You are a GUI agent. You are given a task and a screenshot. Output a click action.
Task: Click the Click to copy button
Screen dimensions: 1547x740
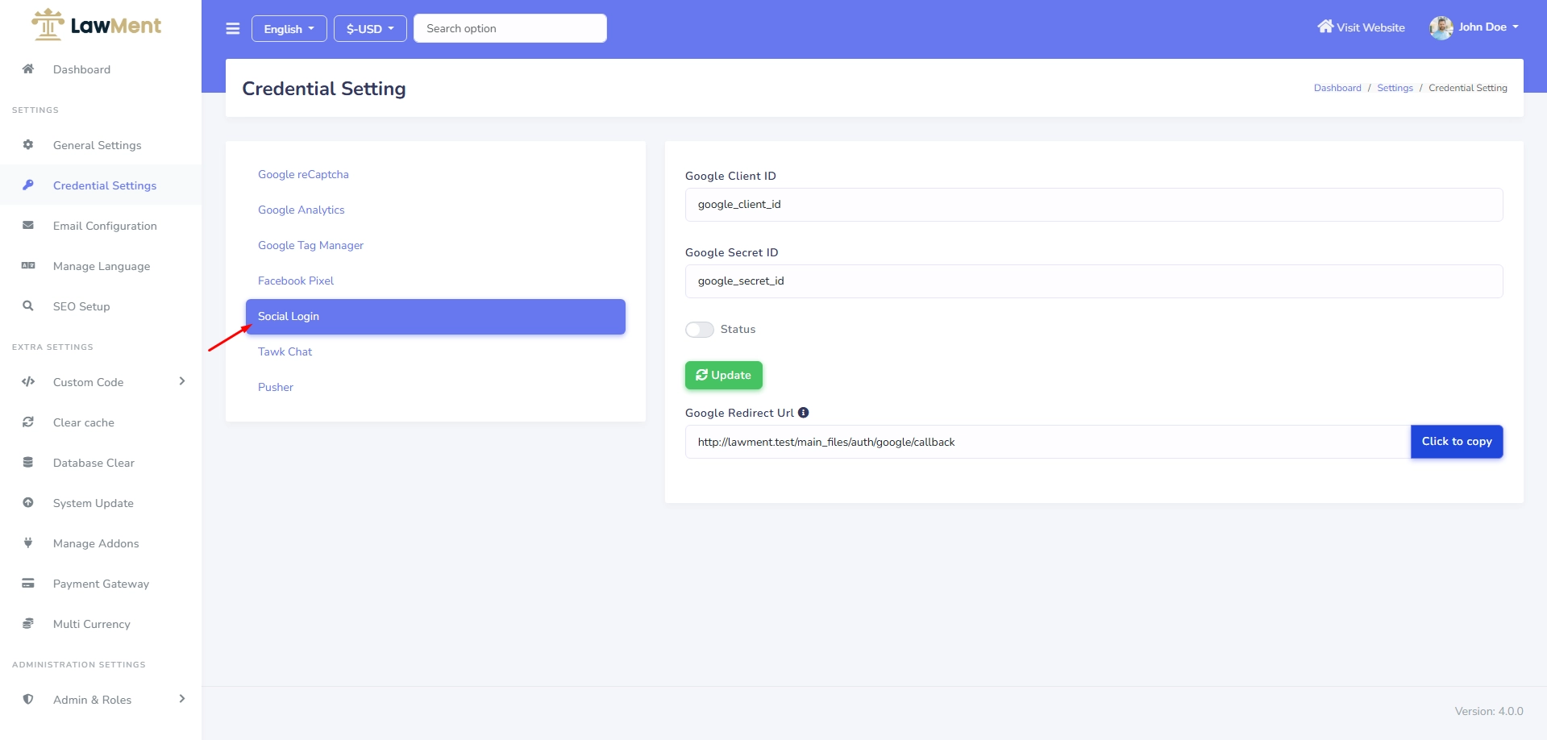[x=1457, y=442]
